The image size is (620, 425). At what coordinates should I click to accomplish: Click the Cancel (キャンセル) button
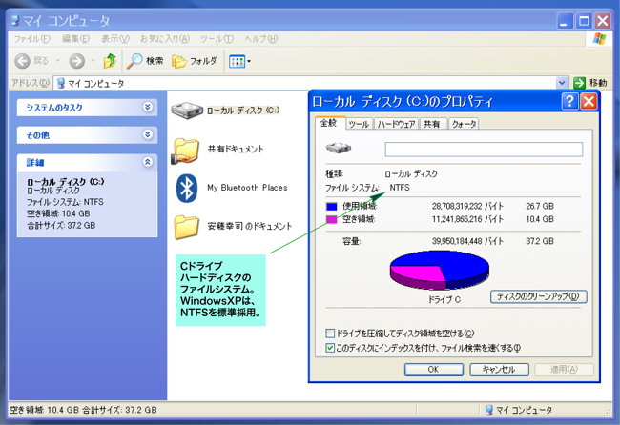(x=499, y=370)
